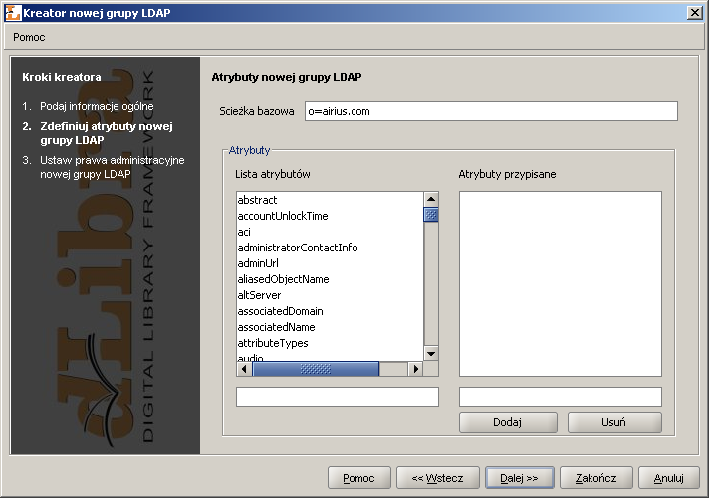Select 'administratorContactInfo' attribute
This screenshot has width=709, height=498.
pos(297,248)
